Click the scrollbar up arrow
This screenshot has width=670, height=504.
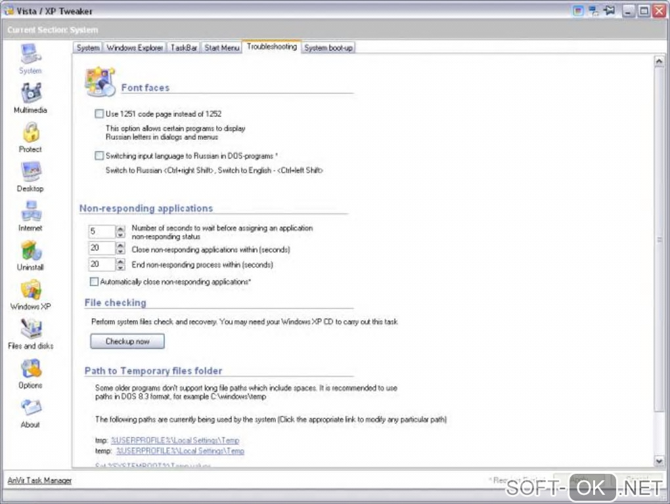pyautogui.click(x=659, y=62)
